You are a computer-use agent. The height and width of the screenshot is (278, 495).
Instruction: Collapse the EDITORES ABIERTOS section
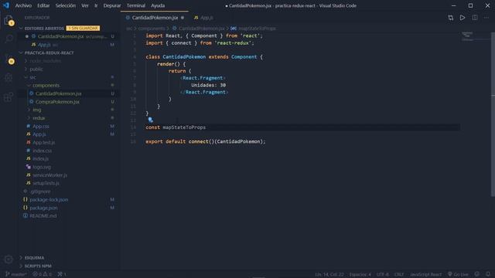[x=44, y=29]
